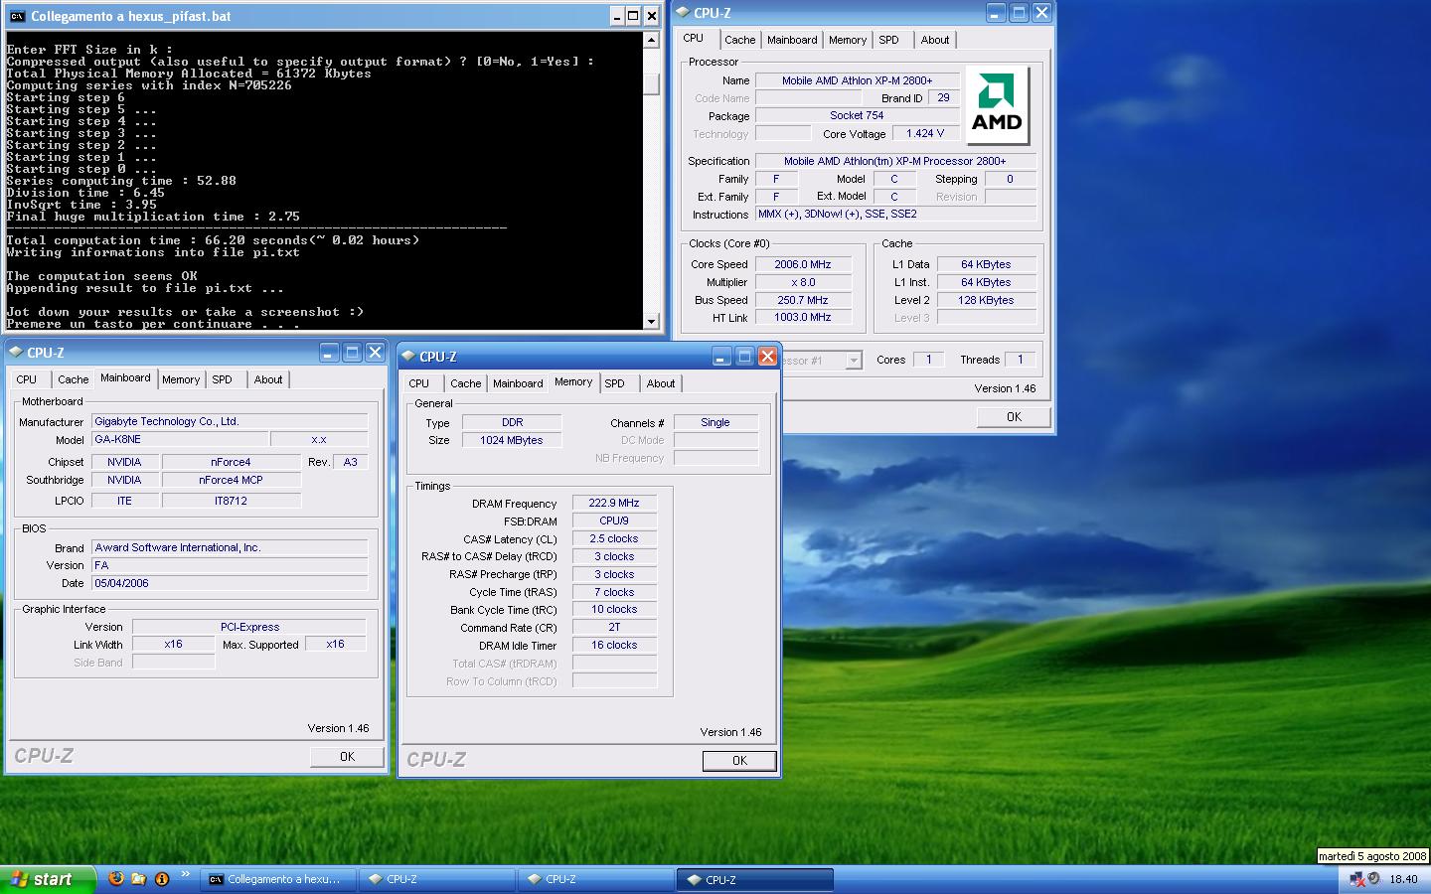Click CPU-Z icon in Mainboard window title
Image resolution: width=1431 pixels, height=894 pixels.
(16, 352)
